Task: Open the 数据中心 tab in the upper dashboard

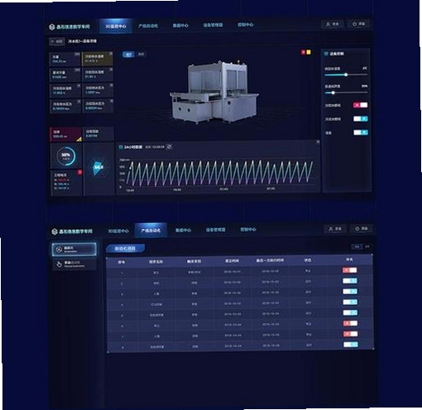Action: pos(180,26)
